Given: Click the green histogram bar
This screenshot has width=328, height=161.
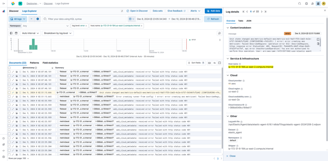Looking at the screenshot, I should coord(33,44).
